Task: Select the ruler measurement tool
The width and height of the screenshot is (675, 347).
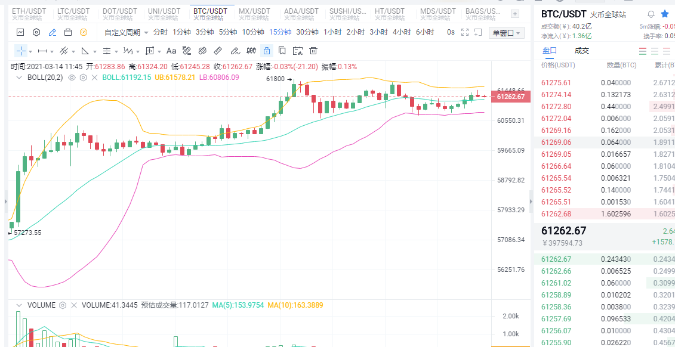Action: click(x=218, y=51)
